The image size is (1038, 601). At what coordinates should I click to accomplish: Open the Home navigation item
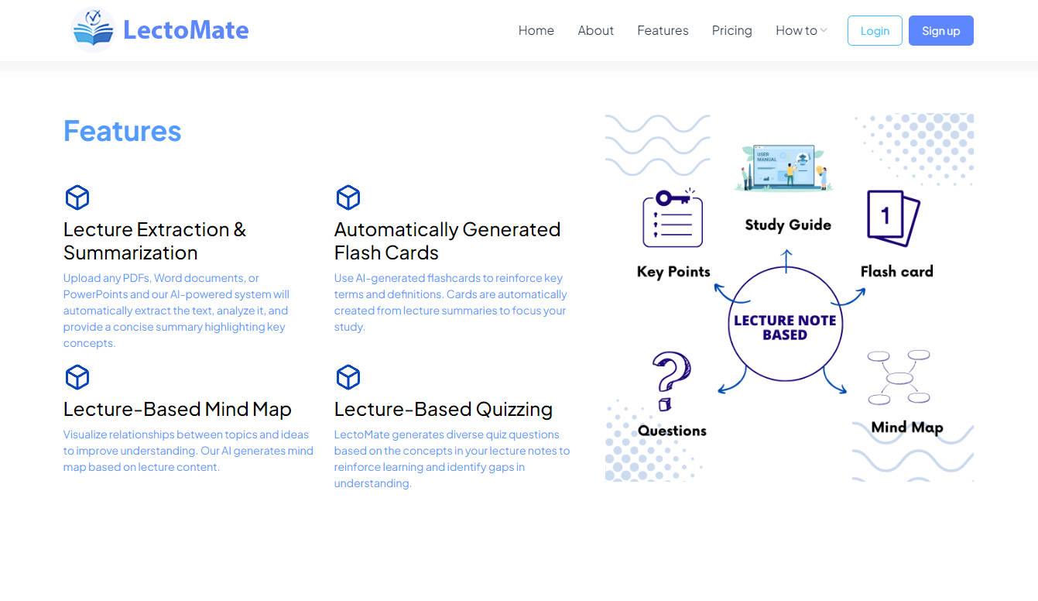point(536,30)
